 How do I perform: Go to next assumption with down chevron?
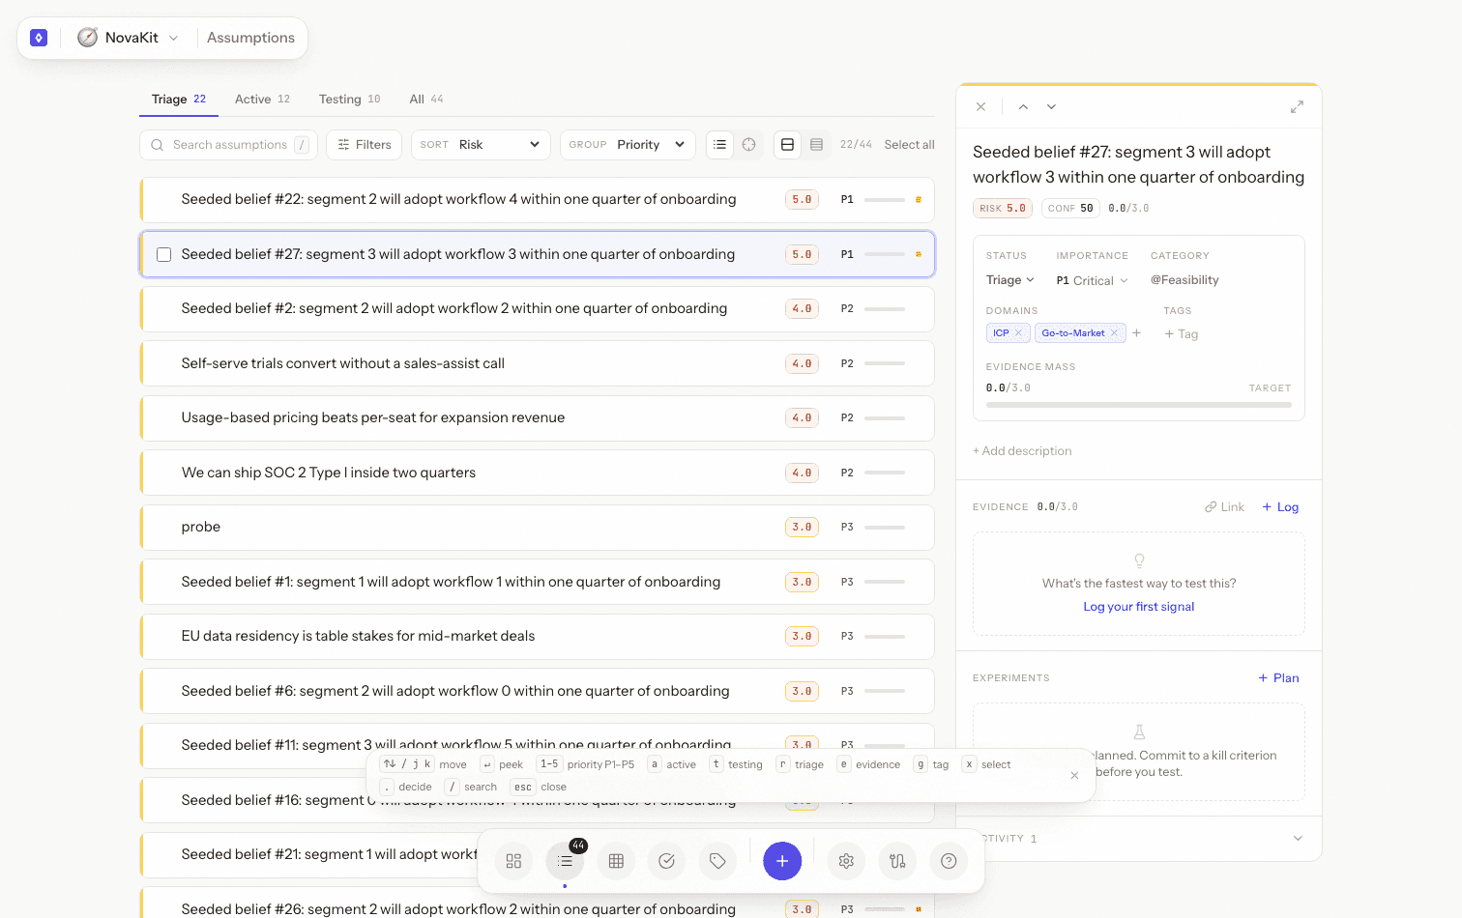[1051, 107]
